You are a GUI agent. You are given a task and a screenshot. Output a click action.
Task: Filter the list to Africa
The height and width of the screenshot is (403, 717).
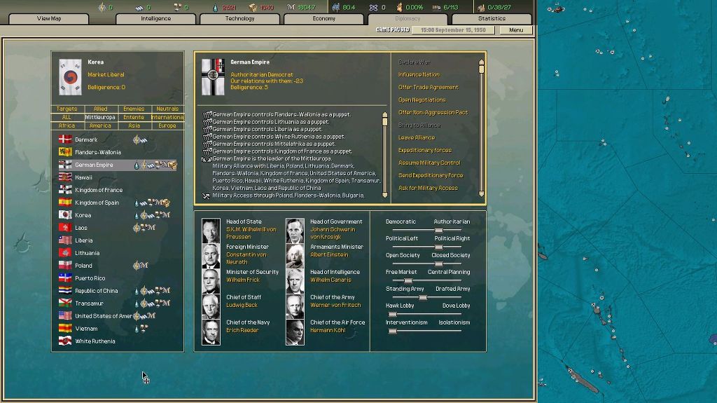[67, 125]
